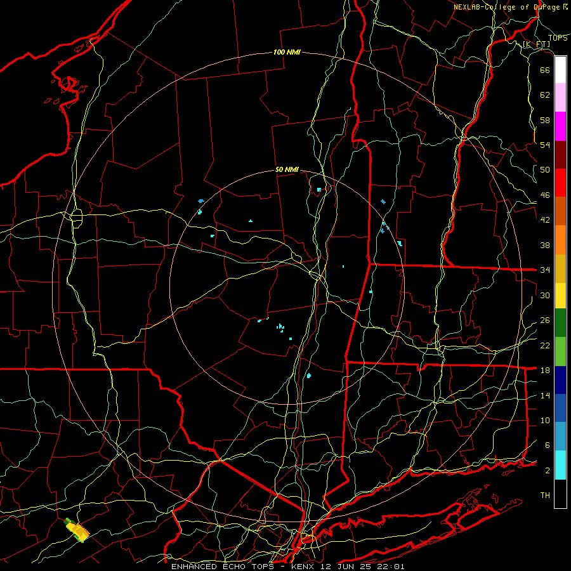Click the legend value 10
This screenshot has height=571, width=571.
(545, 420)
